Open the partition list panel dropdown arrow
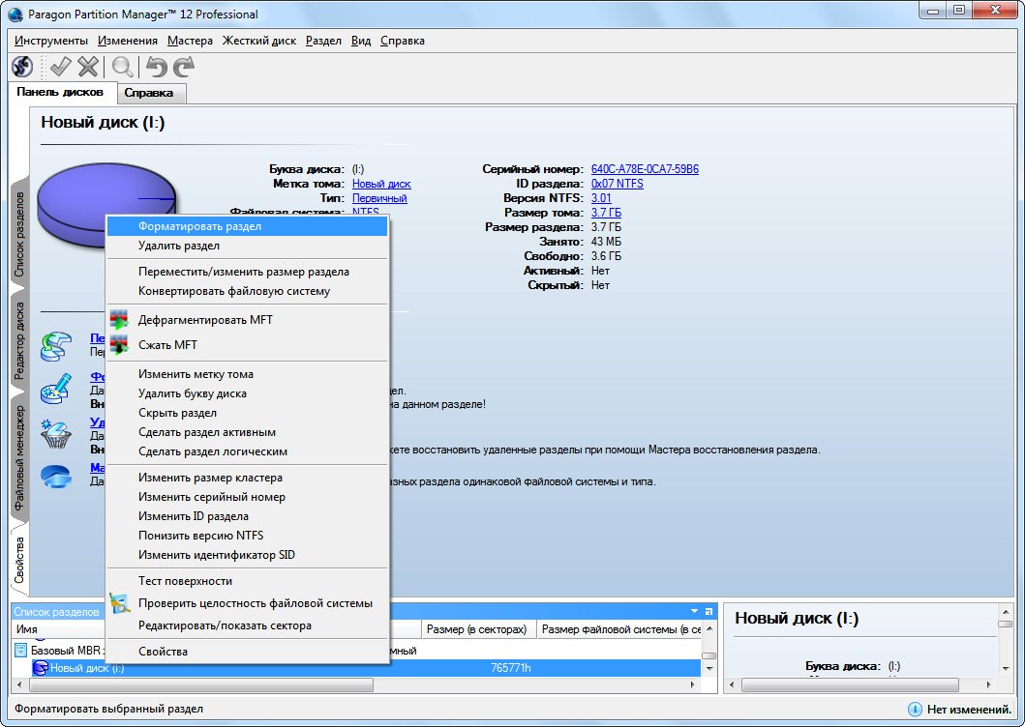 (694, 611)
